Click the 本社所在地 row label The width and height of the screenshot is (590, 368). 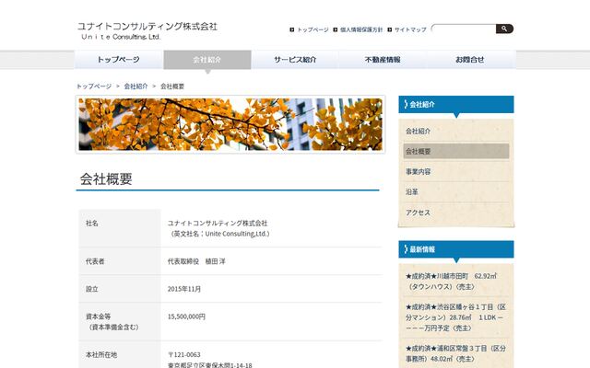tap(101, 354)
